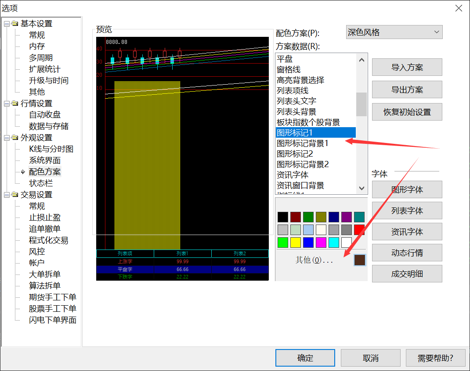This screenshot has width=470, height=371.
Task: Select 止损止盈 under 交易设置
Action: pyautogui.click(x=45, y=218)
